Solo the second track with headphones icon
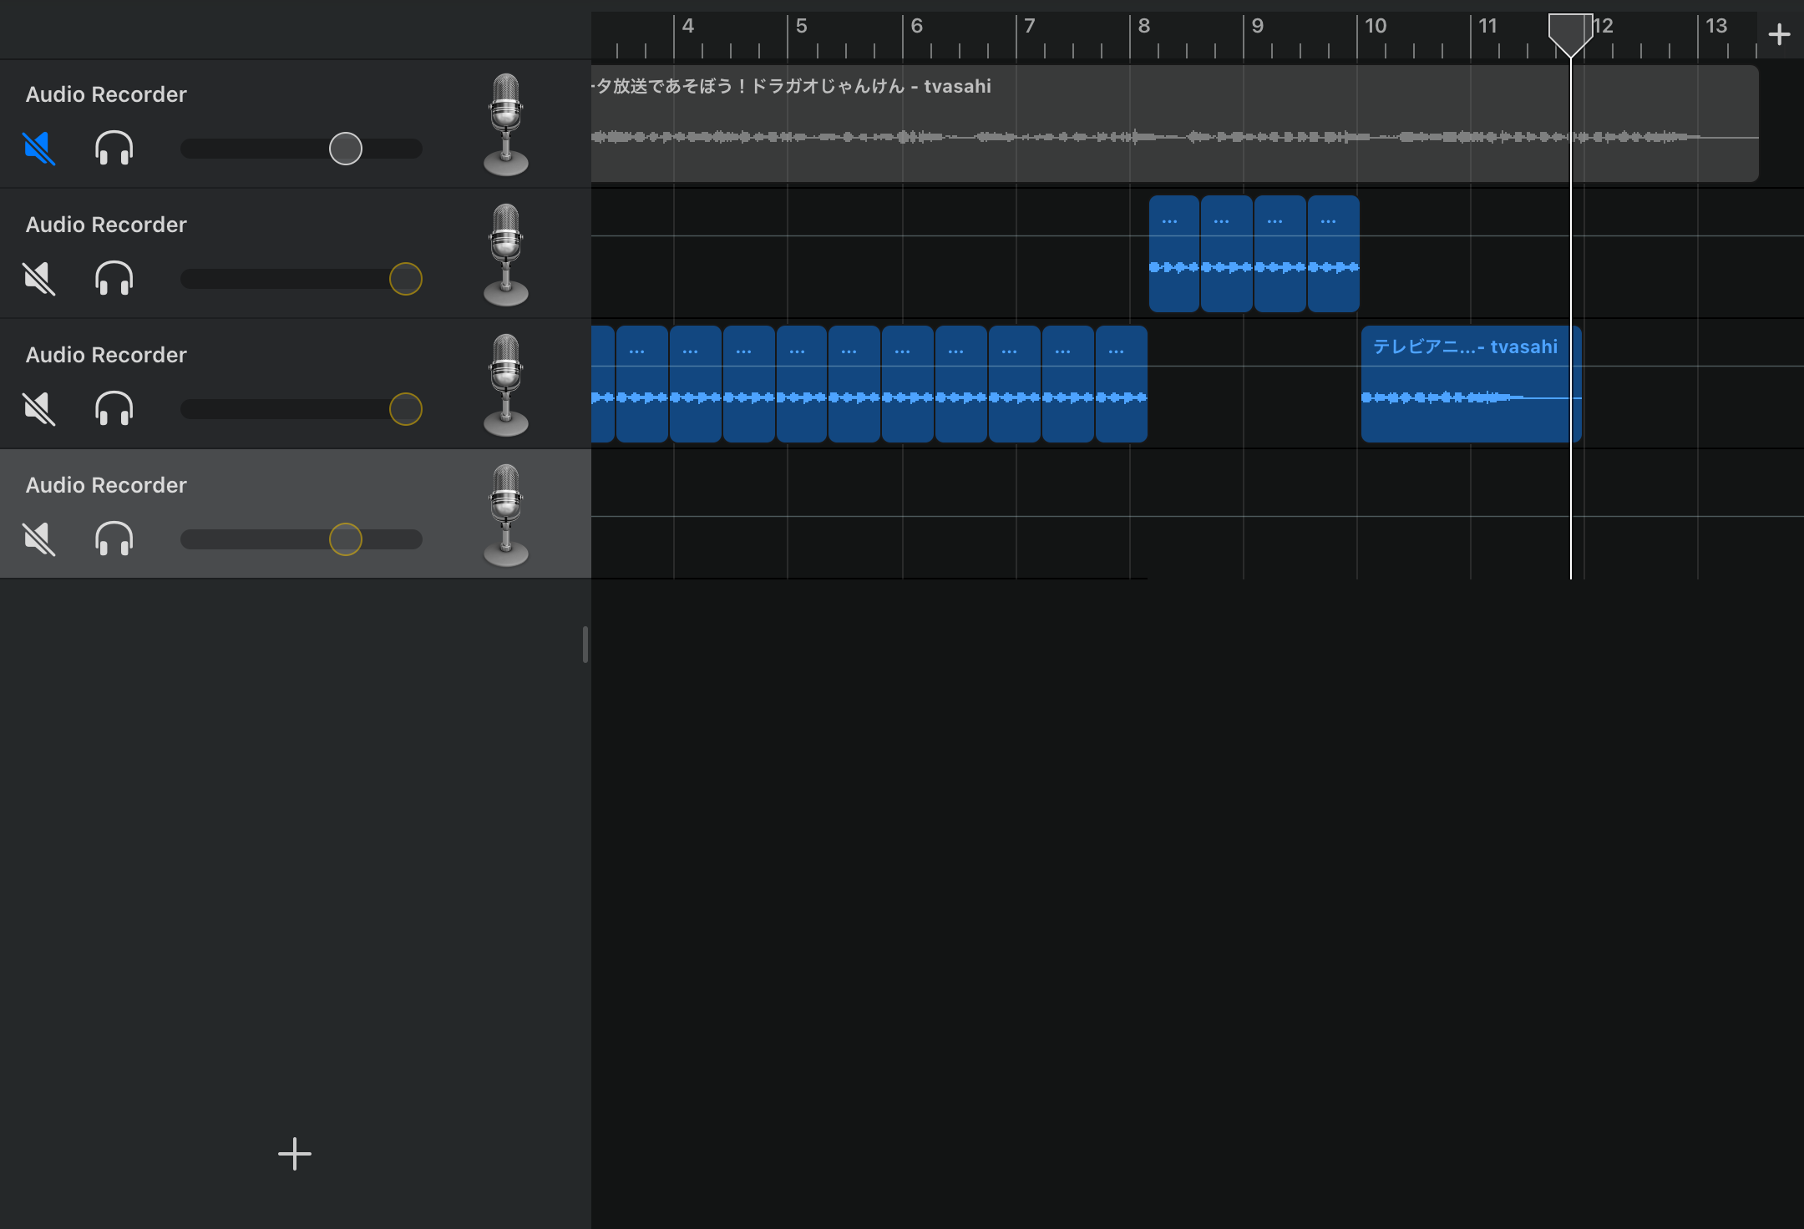Image resolution: width=1804 pixels, height=1229 pixels. (x=114, y=279)
